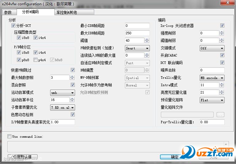The height and width of the screenshot is (164, 236).
Task: Increase 连续插入B帧的最大值 spinner
Action: 147,54
